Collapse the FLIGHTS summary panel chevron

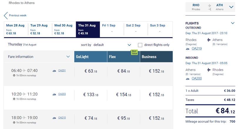tap(233, 23)
